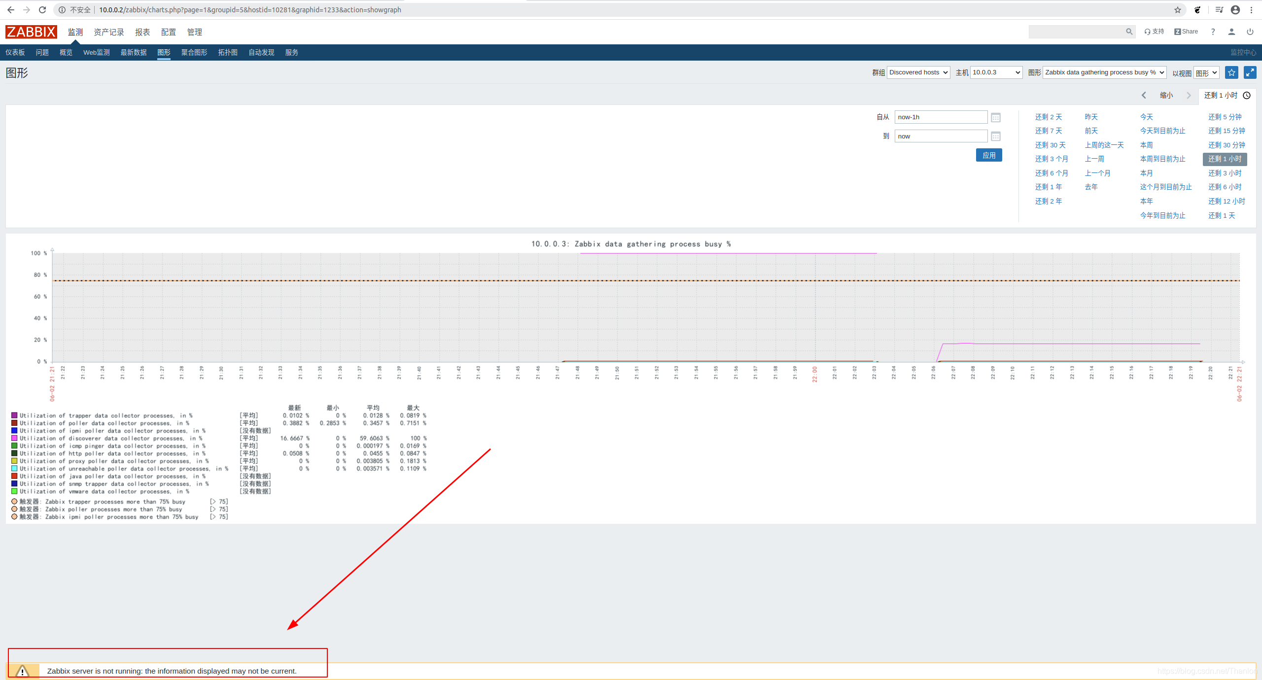
Task: Click the Share link
Action: click(x=1186, y=32)
